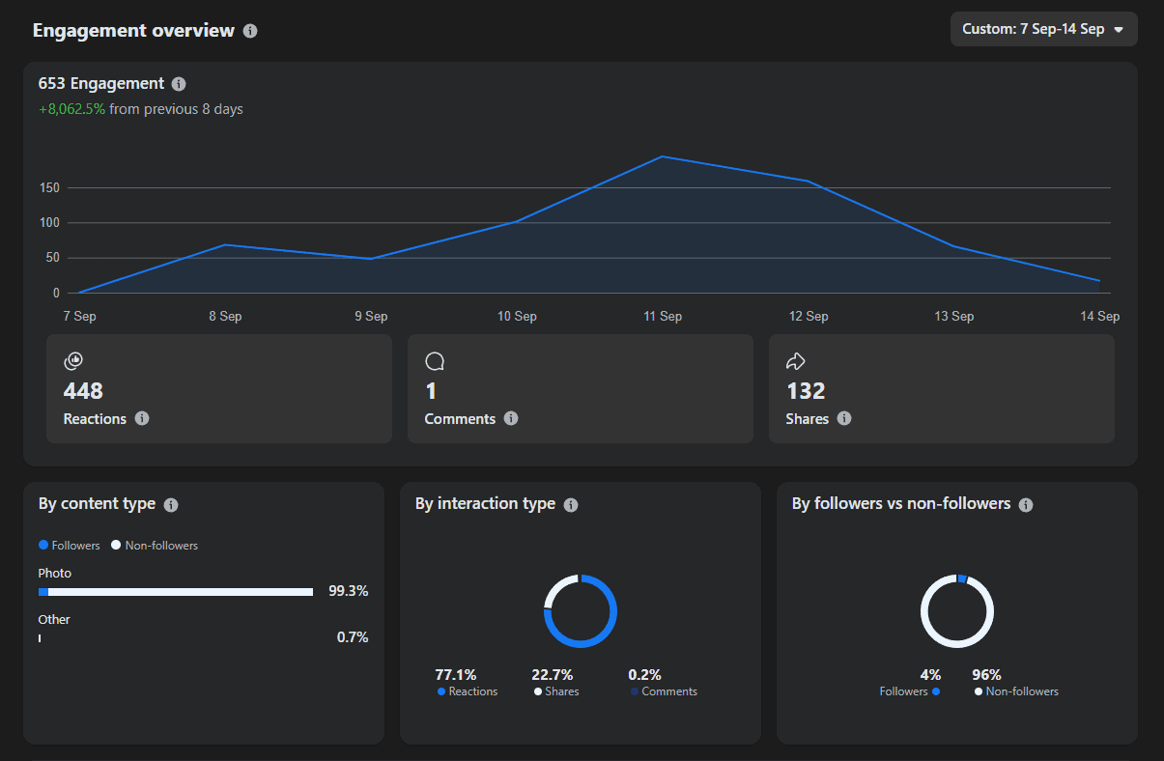Click the 22.7% Shares percentage

coord(553,675)
